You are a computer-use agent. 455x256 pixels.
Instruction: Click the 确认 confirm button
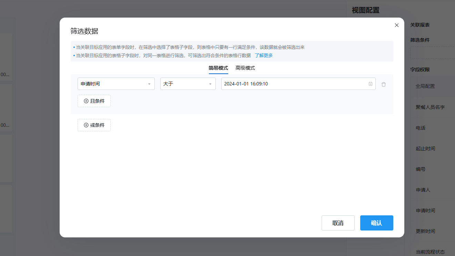pyautogui.click(x=376, y=223)
